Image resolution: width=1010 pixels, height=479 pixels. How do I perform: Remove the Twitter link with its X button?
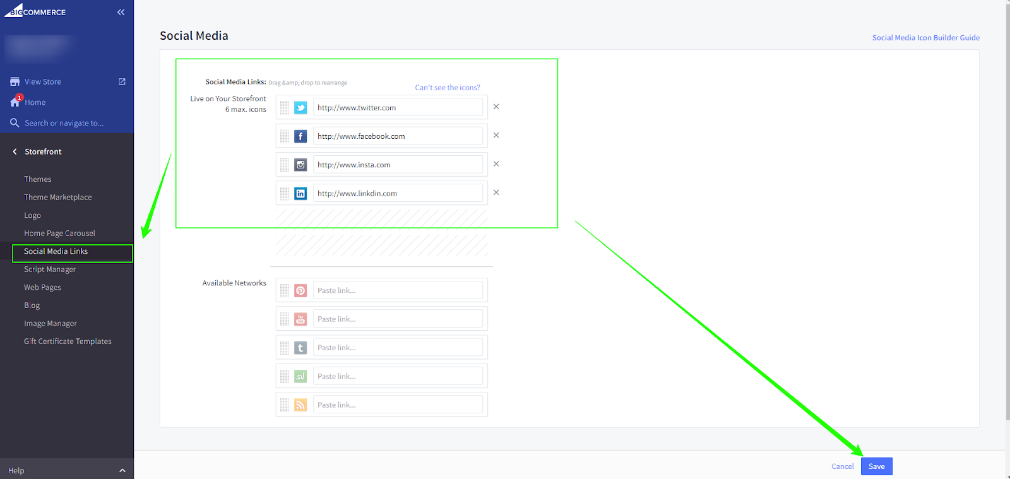496,107
